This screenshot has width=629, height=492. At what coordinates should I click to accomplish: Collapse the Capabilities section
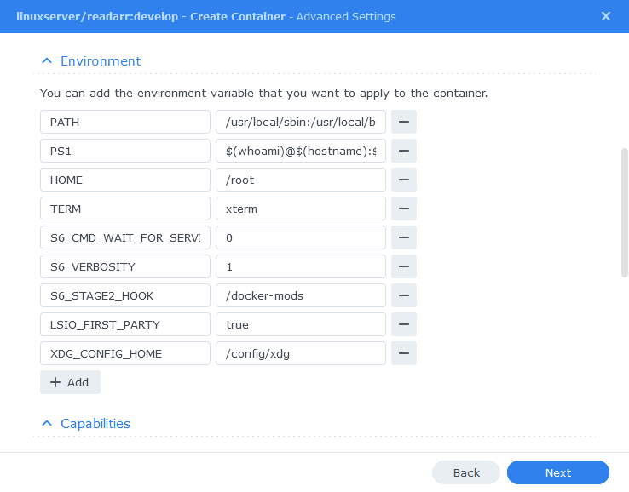point(47,424)
